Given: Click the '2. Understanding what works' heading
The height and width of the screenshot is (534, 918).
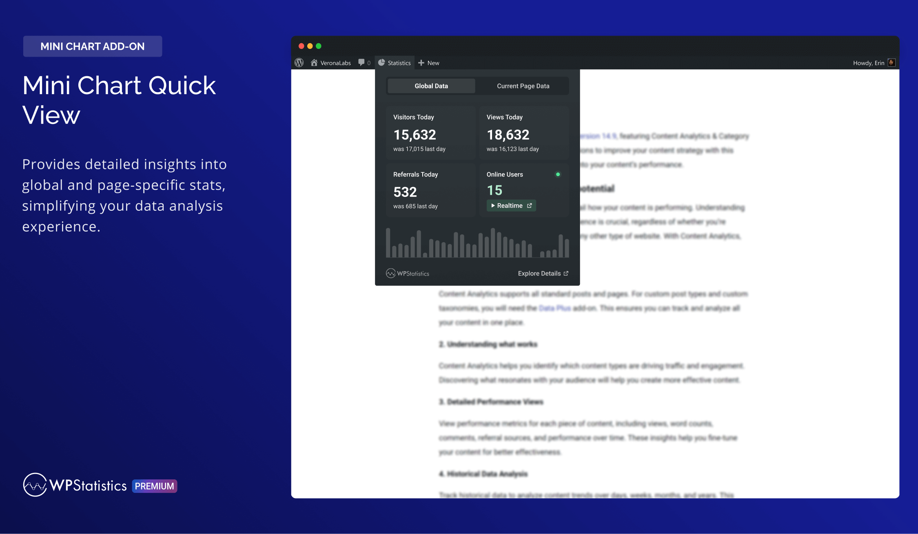Looking at the screenshot, I should pos(488,344).
